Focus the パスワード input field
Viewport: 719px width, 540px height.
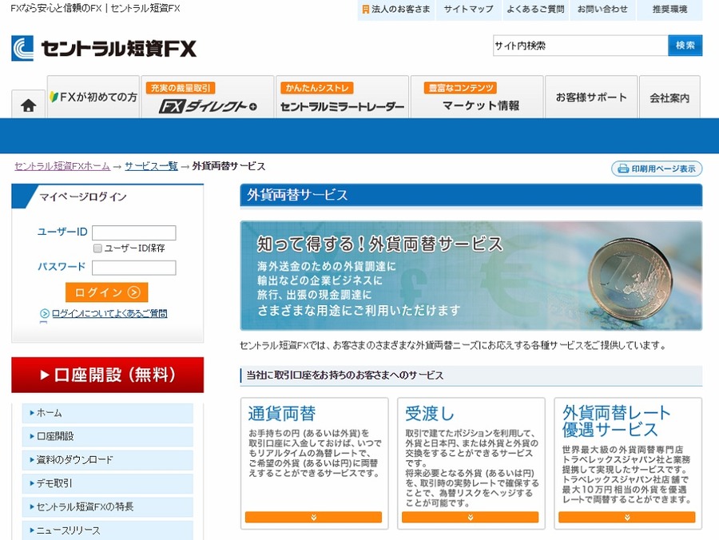coord(134,268)
